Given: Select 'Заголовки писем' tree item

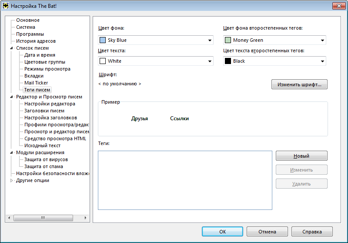Looking at the screenshot, I should (x=44, y=111).
